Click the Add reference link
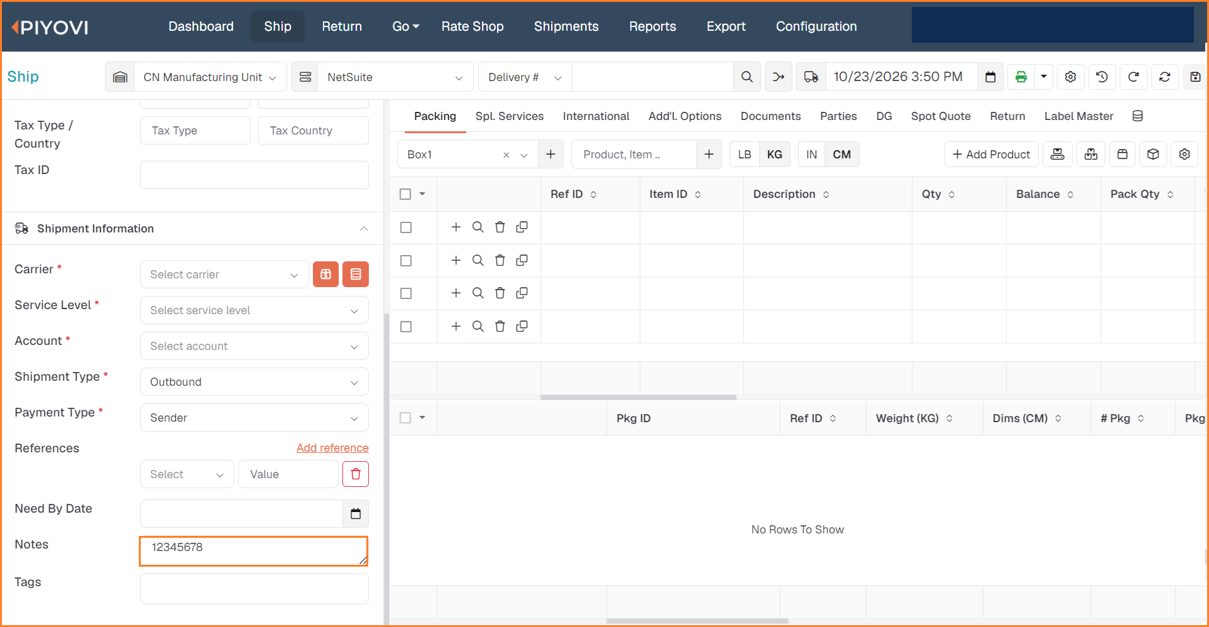Viewport: 1209px width, 627px height. click(x=332, y=448)
